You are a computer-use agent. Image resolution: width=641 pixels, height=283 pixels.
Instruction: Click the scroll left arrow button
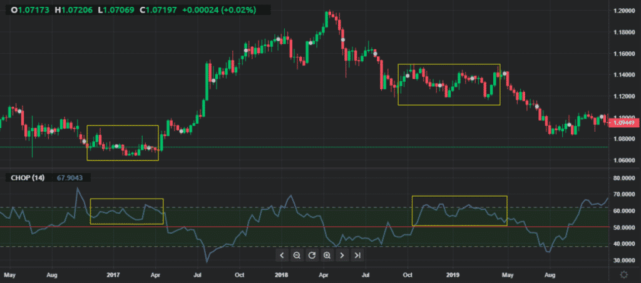click(282, 256)
